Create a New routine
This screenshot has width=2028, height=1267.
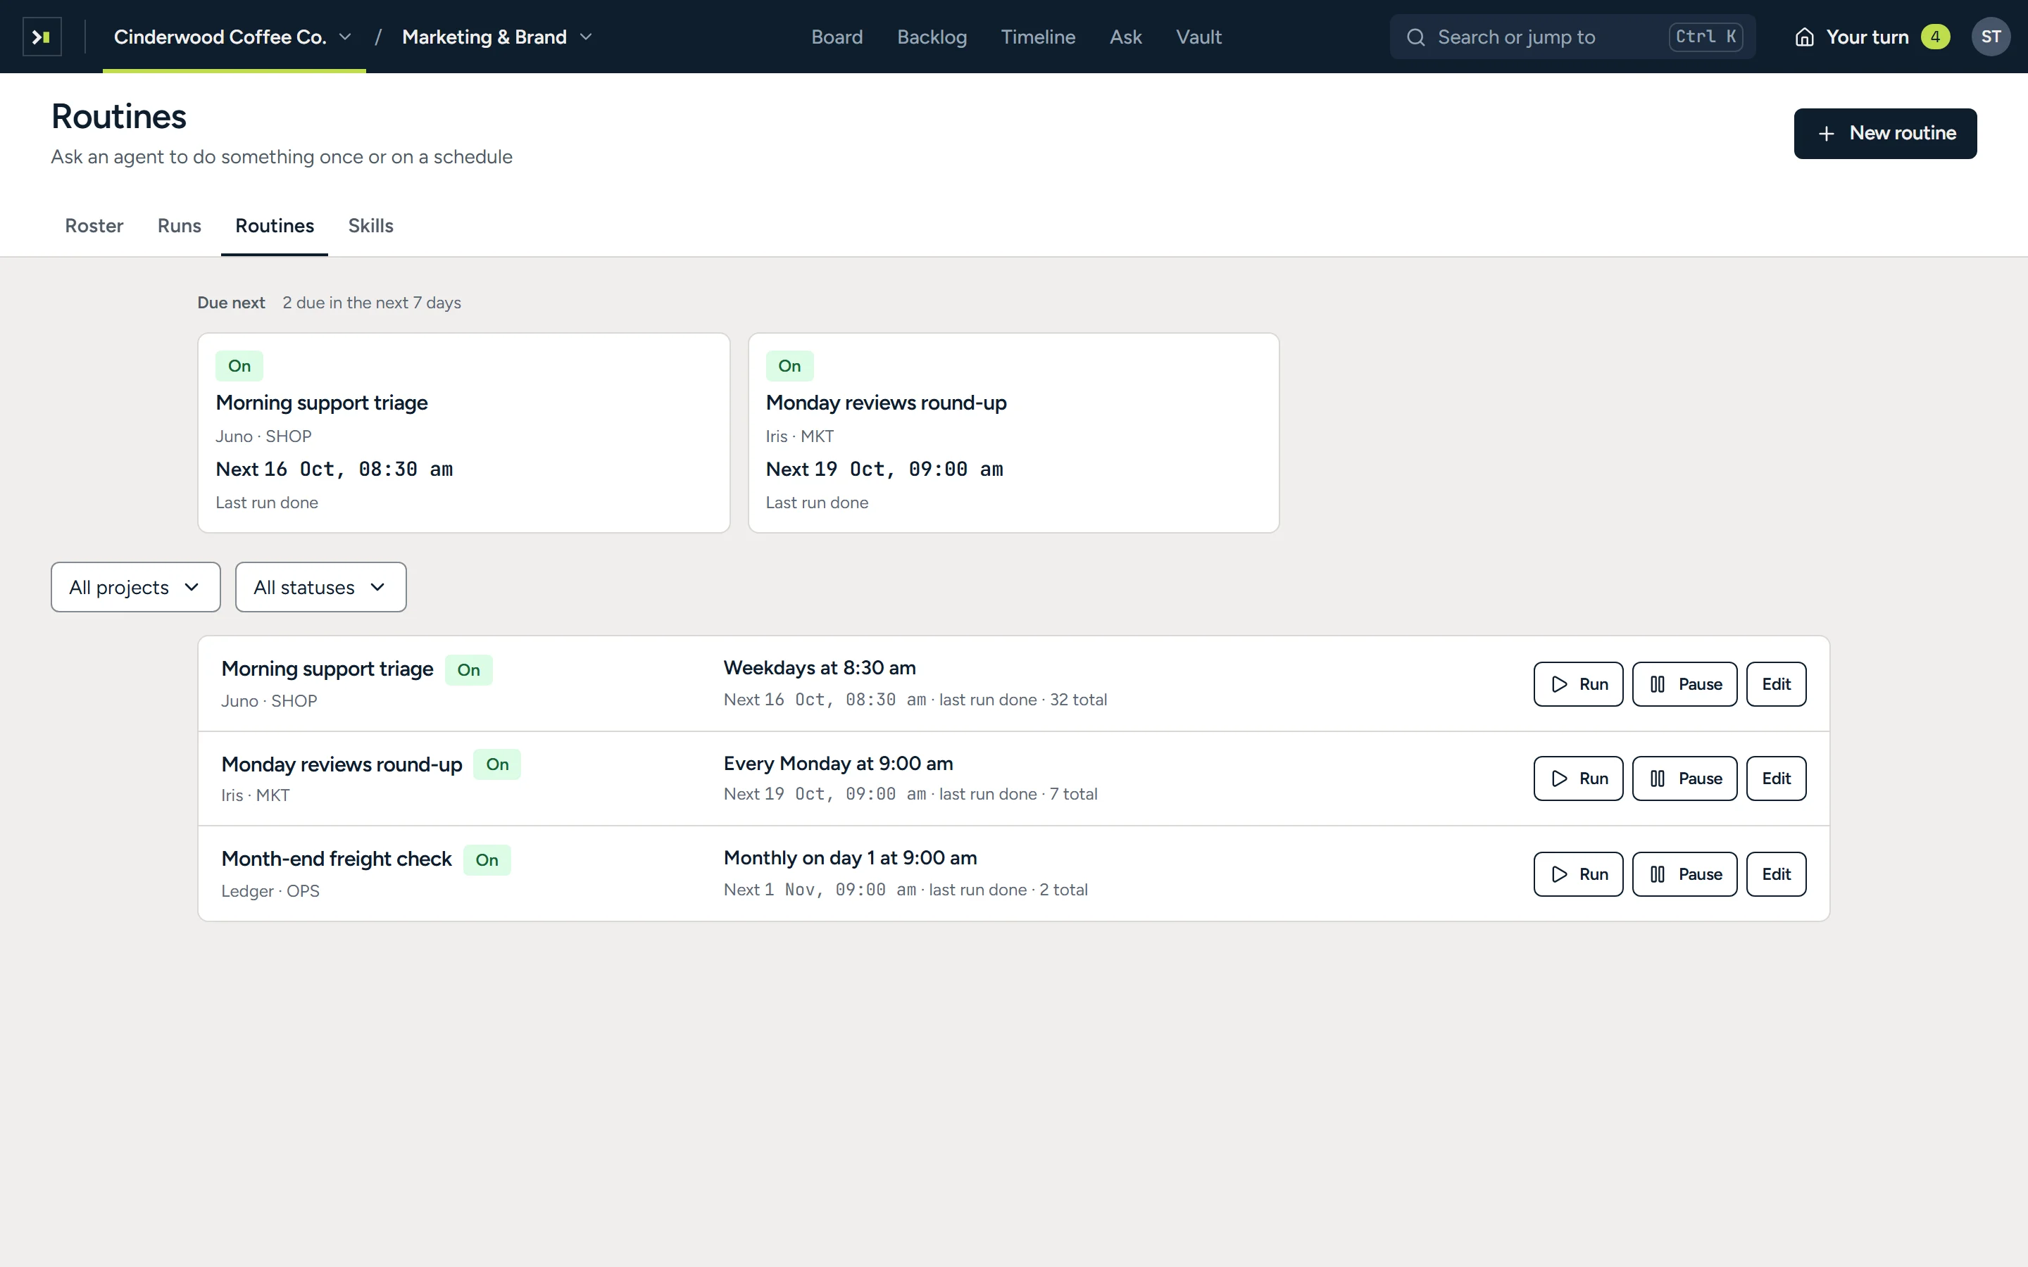coord(1884,133)
